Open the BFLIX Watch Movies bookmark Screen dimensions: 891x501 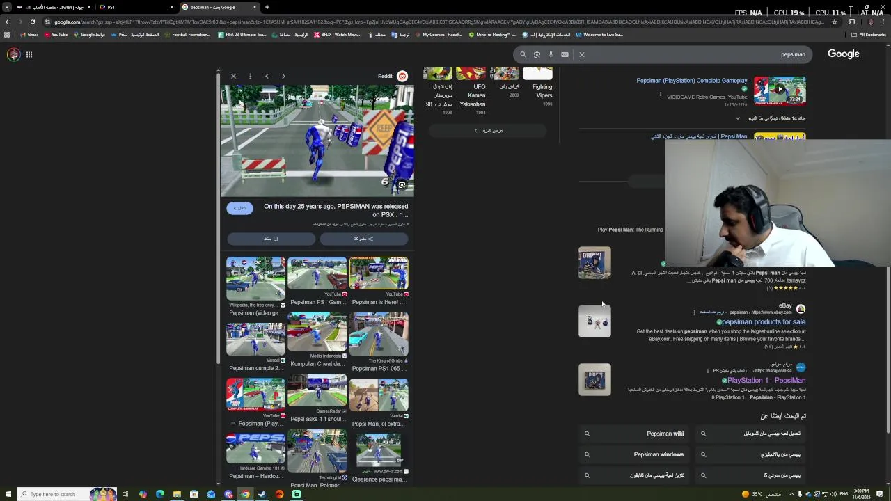tap(338, 35)
